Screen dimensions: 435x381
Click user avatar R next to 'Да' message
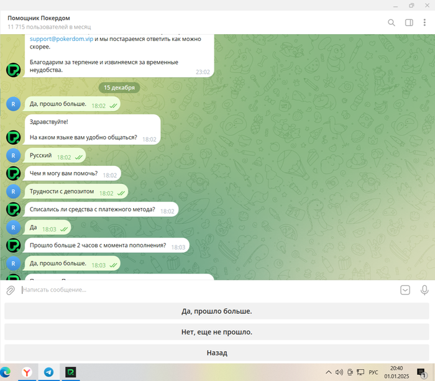(x=13, y=227)
